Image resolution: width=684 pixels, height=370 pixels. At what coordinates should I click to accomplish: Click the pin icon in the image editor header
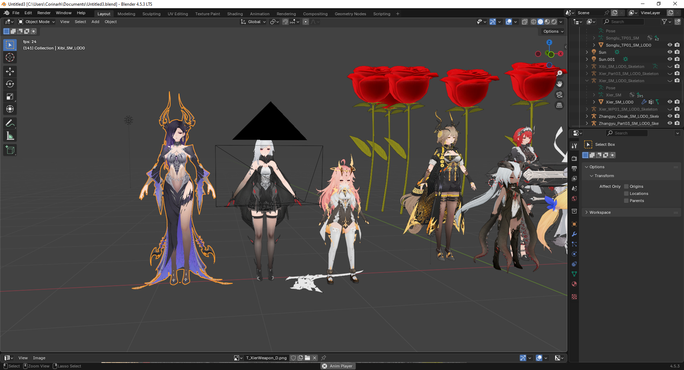click(323, 358)
